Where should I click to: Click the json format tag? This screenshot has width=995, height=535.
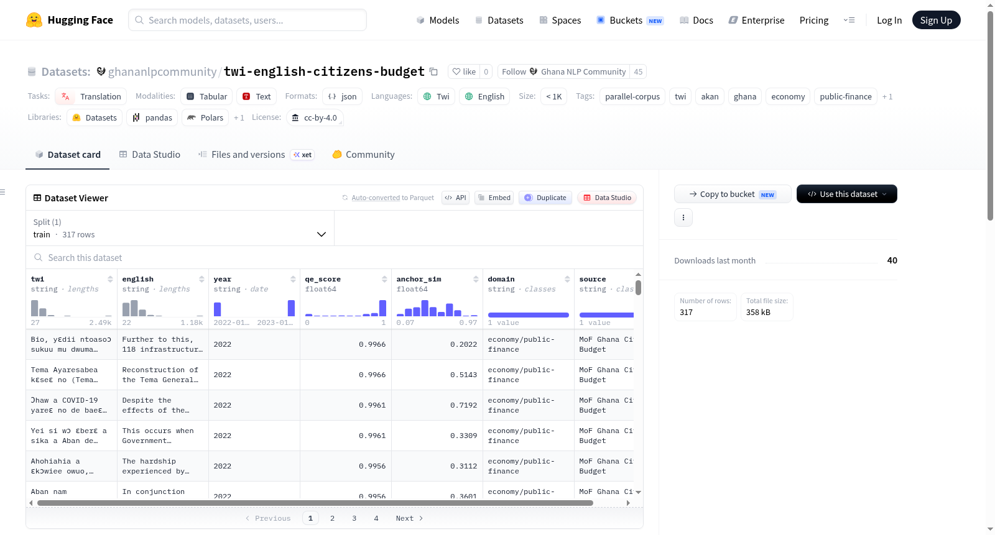tap(342, 96)
